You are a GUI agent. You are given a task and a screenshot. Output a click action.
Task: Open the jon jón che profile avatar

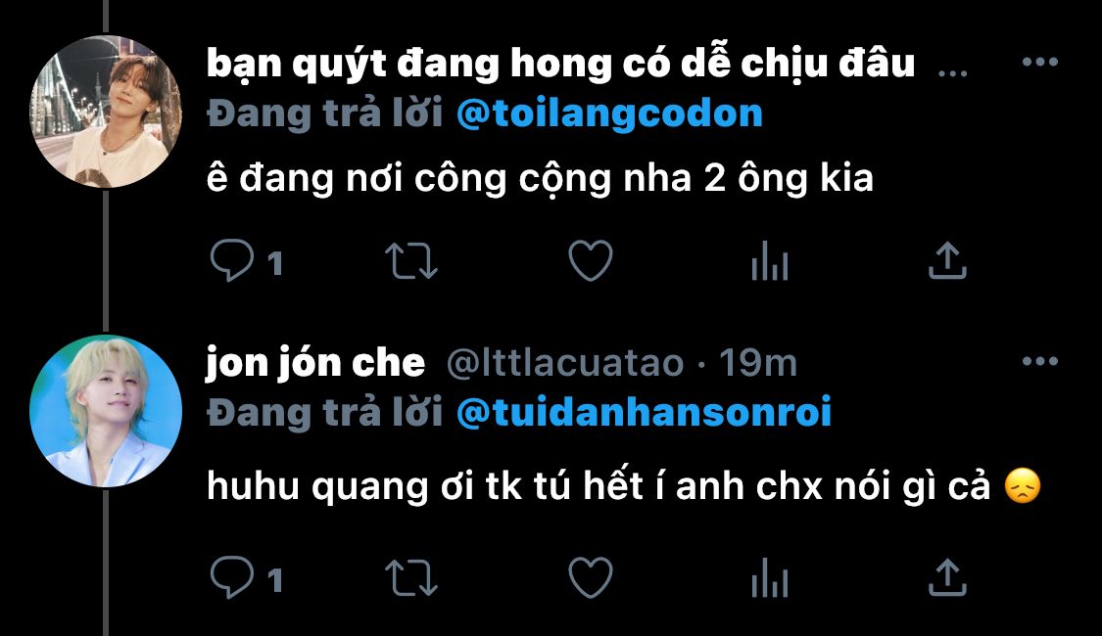106,411
